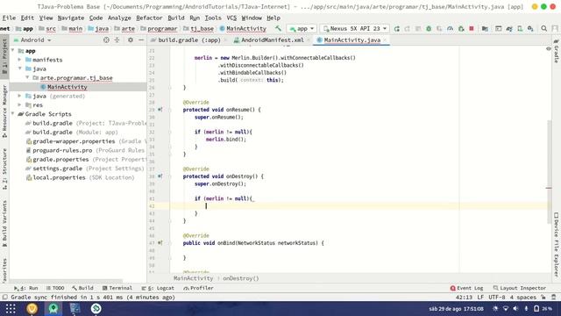The height and width of the screenshot is (316, 561).
Task: Click onBind override gutter icon at line 47
Action: [160, 243]
